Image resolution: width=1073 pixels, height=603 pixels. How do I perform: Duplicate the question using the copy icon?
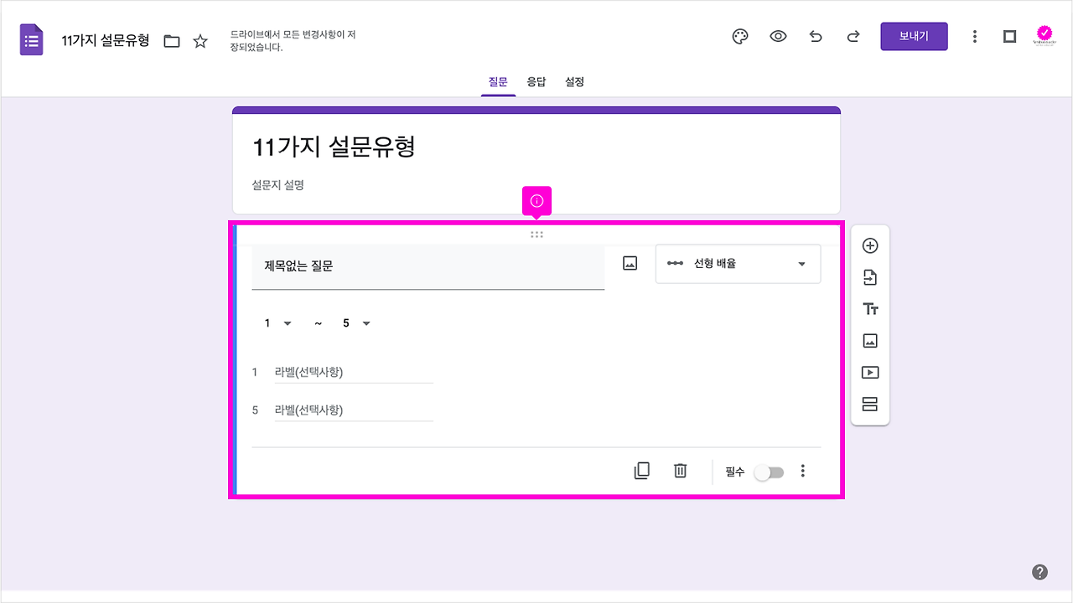coord(641,471)
